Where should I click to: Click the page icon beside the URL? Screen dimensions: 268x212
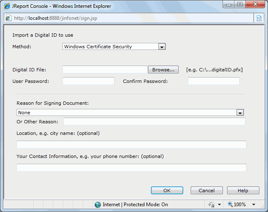8,18
